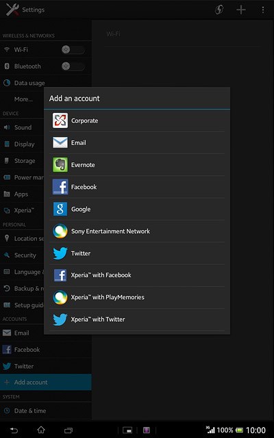Tap Sony Entertainment Network icon

click(x=60, y=231)
